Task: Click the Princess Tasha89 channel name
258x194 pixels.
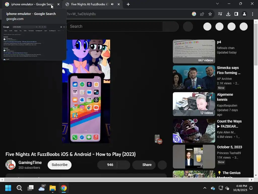Action: (x=229, y=153)
